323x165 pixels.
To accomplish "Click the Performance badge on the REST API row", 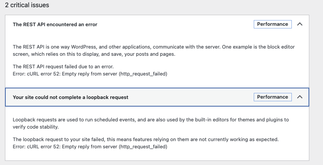I will (x=272, y=24).
